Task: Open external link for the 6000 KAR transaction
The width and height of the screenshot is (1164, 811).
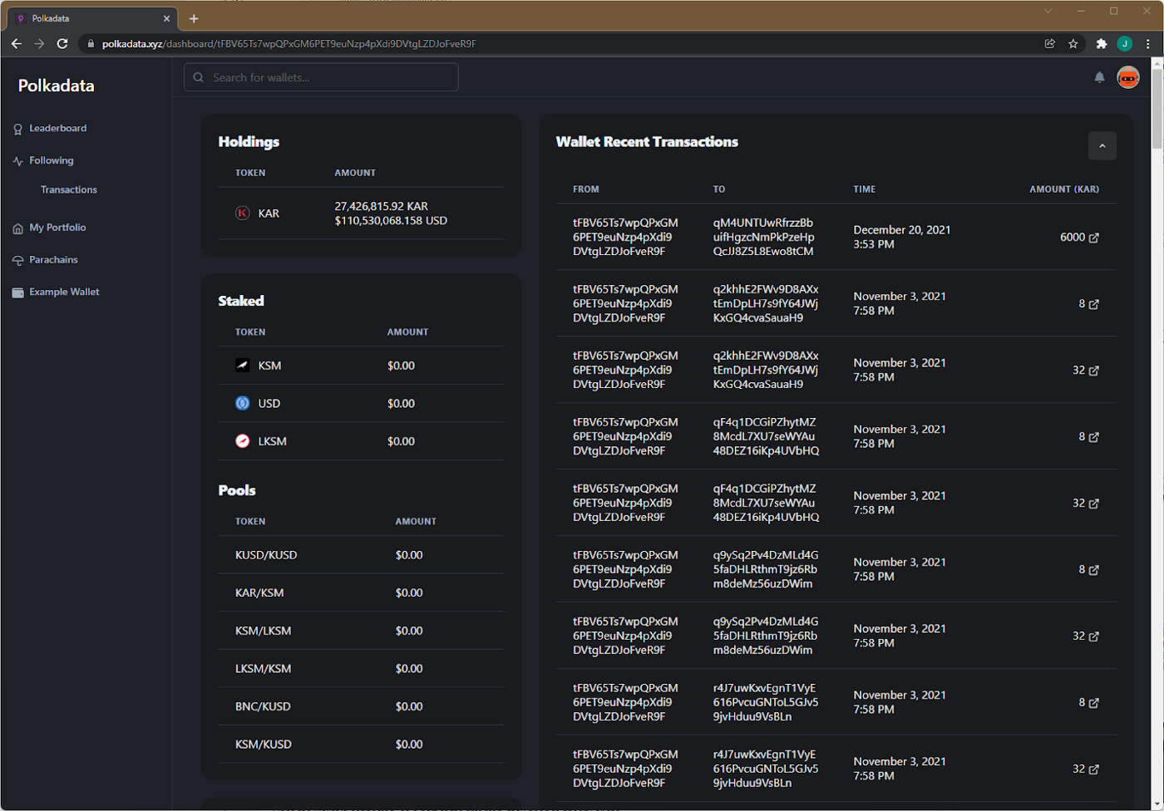Action: [x=1094, y=238]
